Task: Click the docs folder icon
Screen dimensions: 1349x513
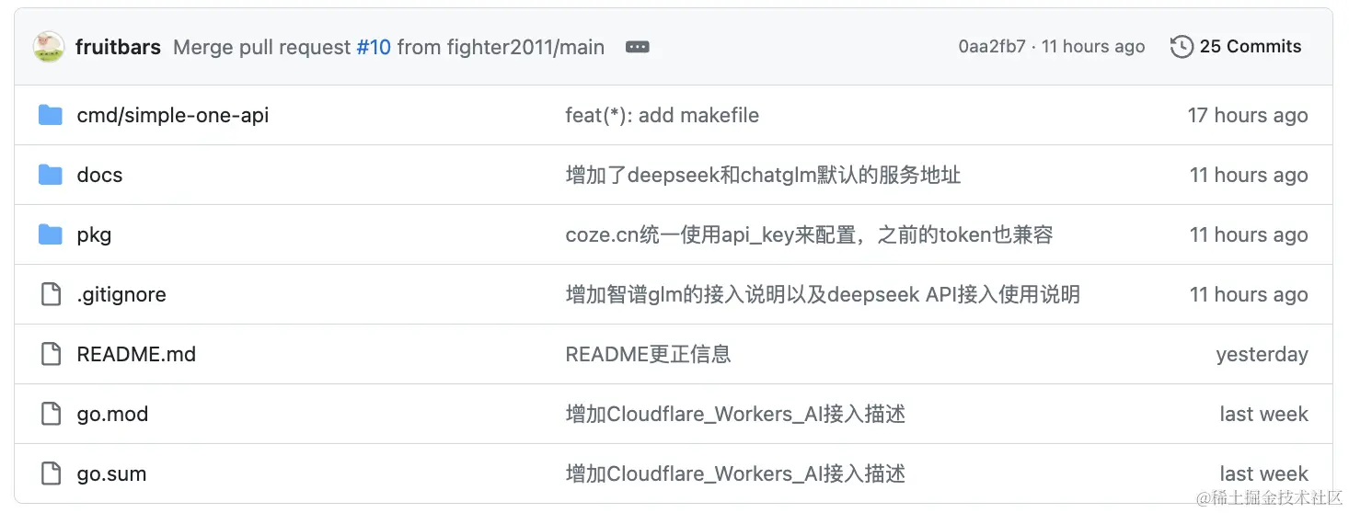Action: click(x=51, y=175)
